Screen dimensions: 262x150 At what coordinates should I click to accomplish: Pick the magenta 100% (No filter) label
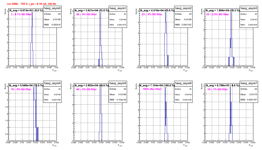point(152,89)
